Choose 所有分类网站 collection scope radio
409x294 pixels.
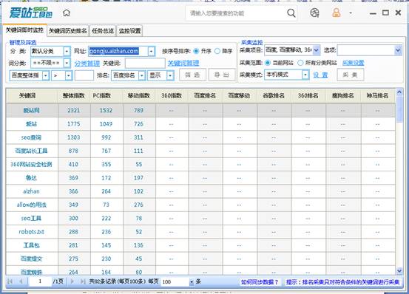300,63
